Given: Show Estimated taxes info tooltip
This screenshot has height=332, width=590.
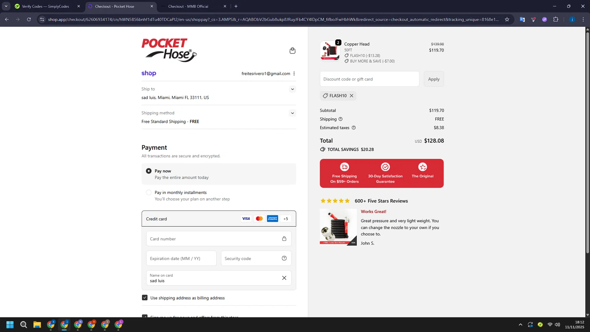Looking at the screenshot, I should click(354, 128).
